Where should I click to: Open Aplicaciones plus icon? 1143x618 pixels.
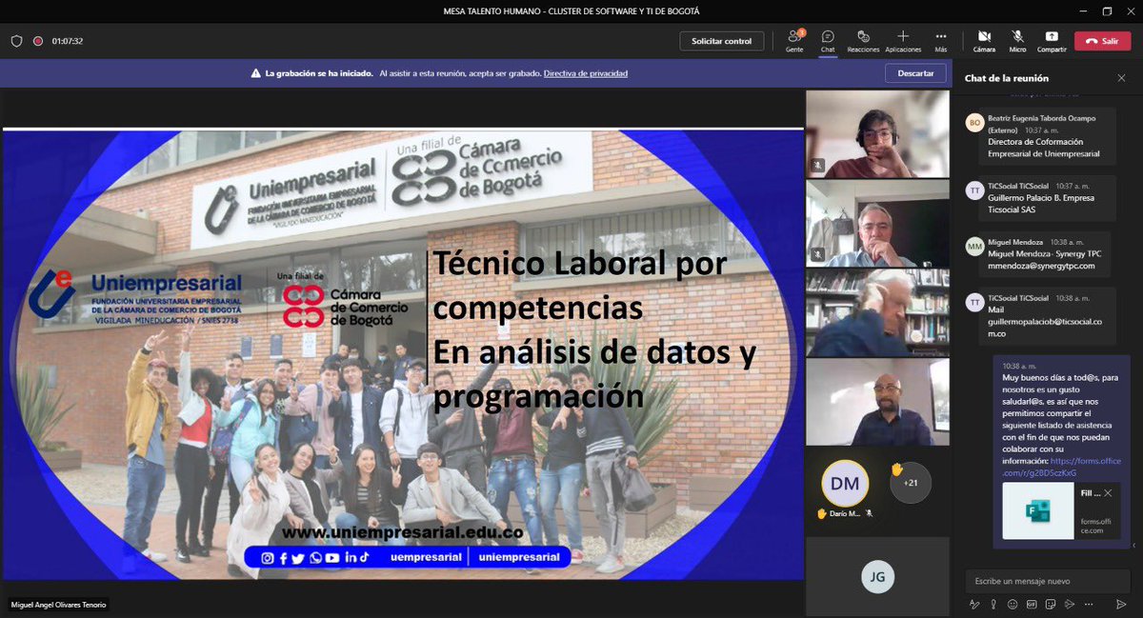pos(903,40)
